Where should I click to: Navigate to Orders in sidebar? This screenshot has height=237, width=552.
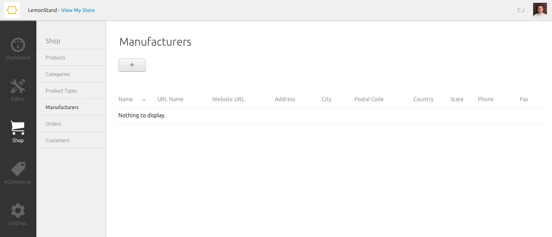click(x=53, y=124)
